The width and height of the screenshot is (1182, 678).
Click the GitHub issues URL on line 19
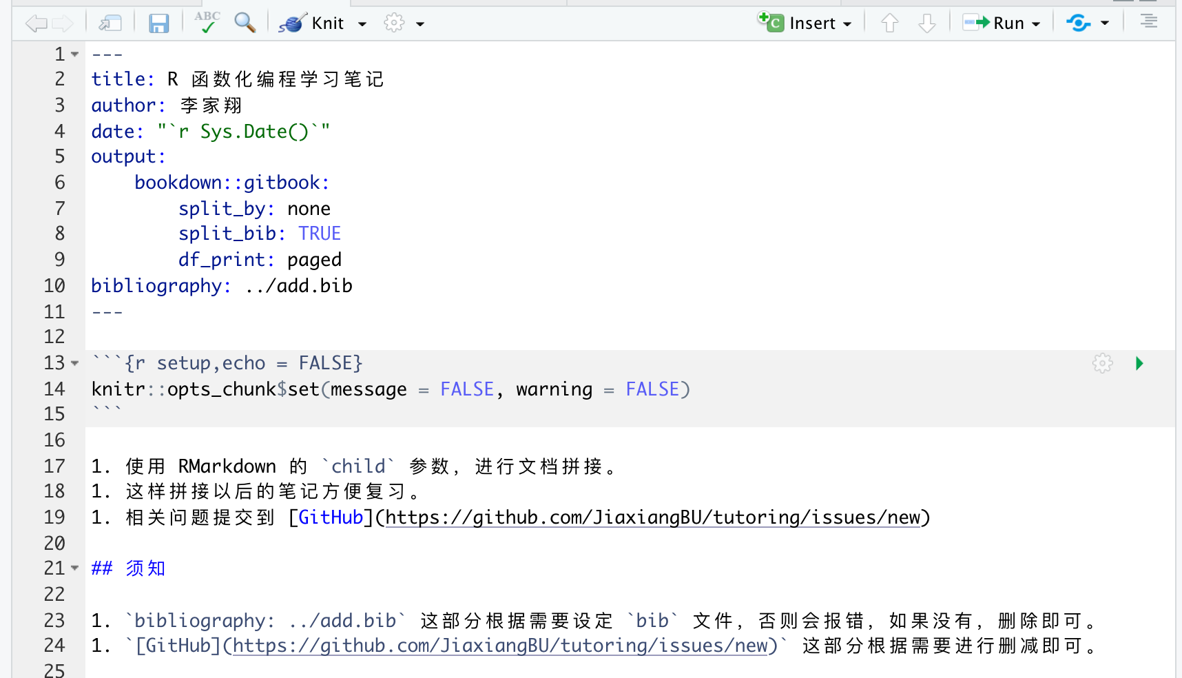652,517
